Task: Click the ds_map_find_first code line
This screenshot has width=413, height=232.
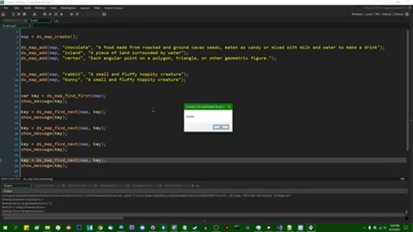Action: [63, 96]
